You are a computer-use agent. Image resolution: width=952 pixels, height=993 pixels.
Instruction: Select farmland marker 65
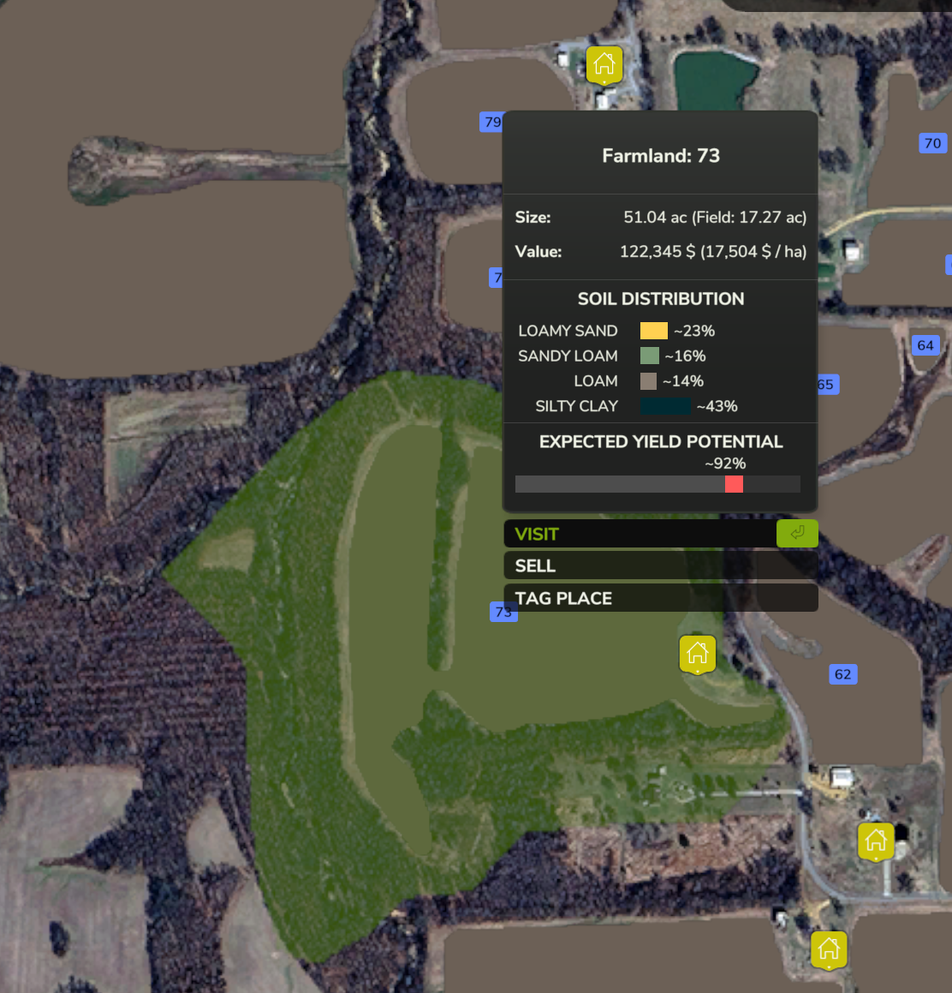pyautogui.click(x=826, y=385)
